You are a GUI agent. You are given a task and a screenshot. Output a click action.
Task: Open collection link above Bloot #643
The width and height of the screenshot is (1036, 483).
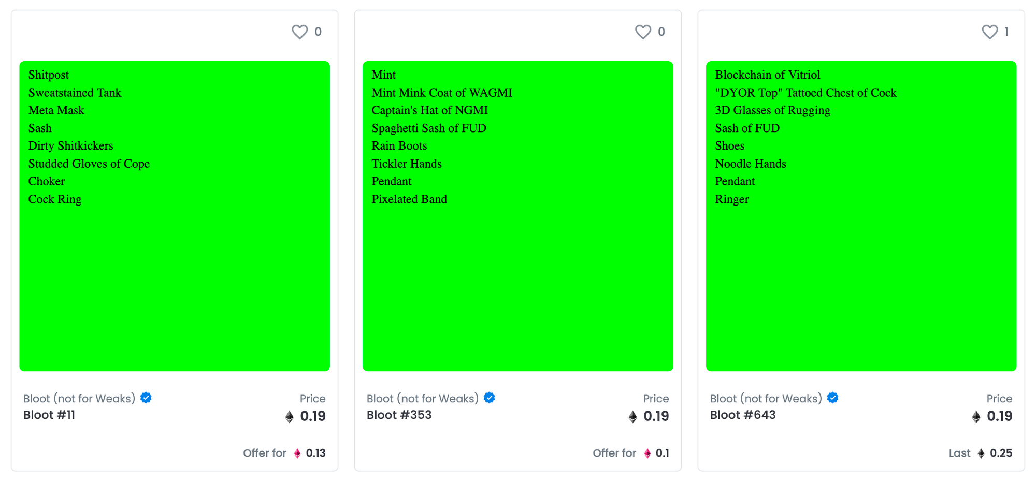coord(766,399)
